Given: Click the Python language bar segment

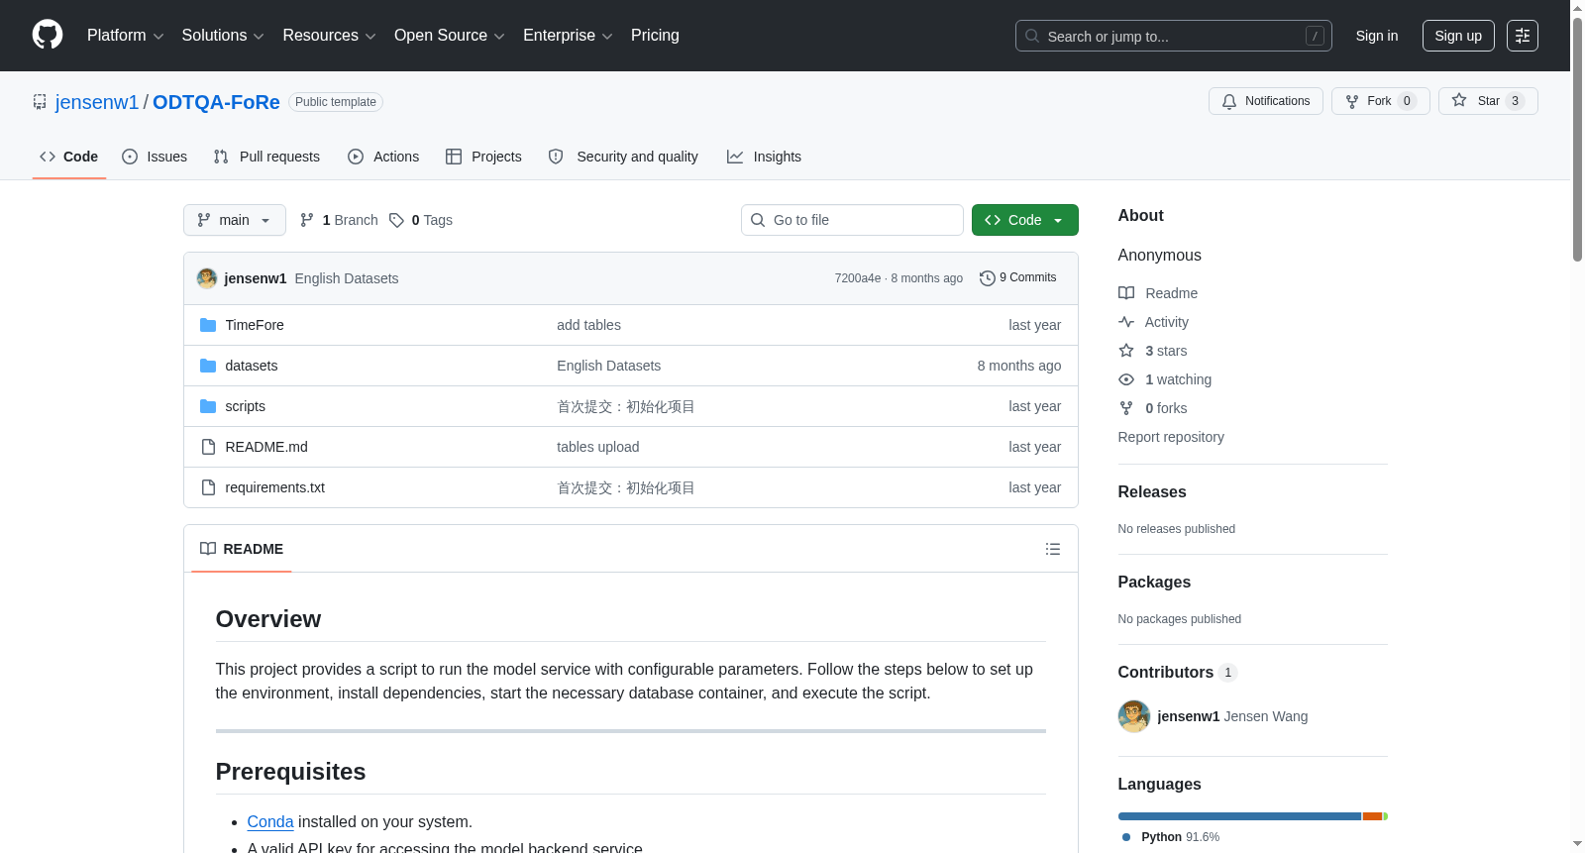Looking at the screenshot, I should coord(1239,816).
